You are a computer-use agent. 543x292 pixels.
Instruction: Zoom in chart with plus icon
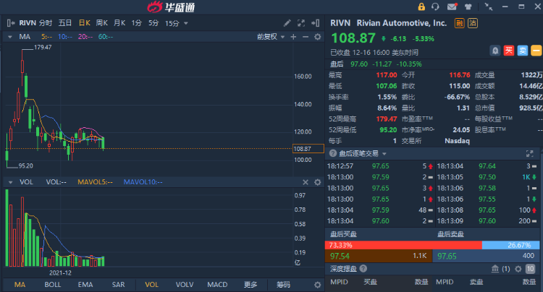[x=293, y=37]
